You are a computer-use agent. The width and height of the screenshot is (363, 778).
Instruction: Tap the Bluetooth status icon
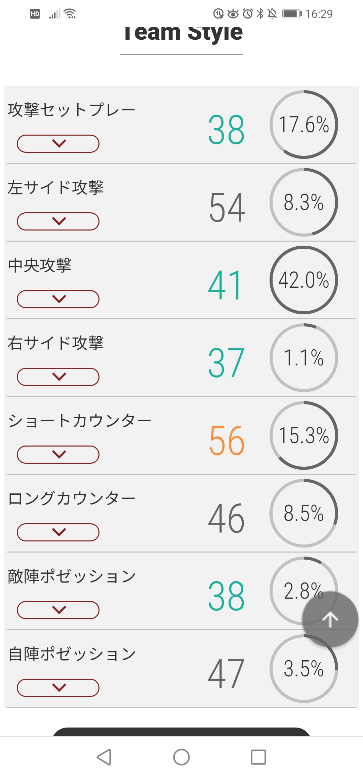260,14
